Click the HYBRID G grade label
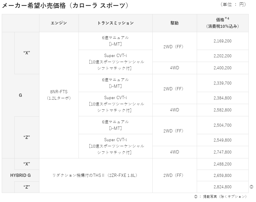 (20, 175)
